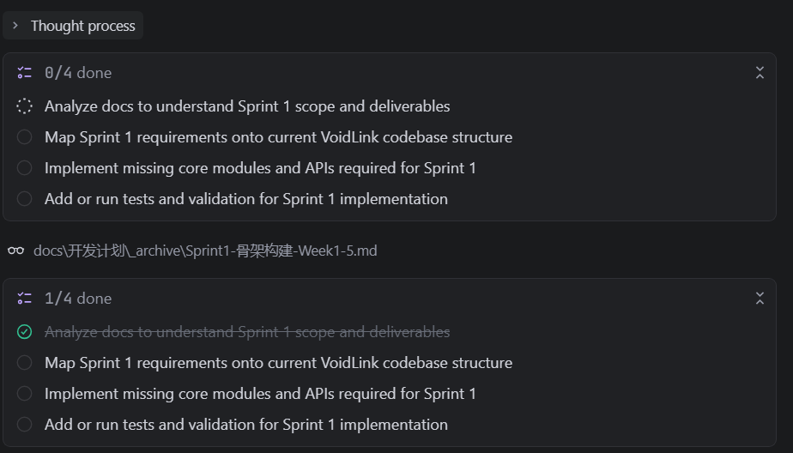Click checklist icon in the 1/4 done panel
793x453 pixels.
pyautogui.click(x=25, y=299)
